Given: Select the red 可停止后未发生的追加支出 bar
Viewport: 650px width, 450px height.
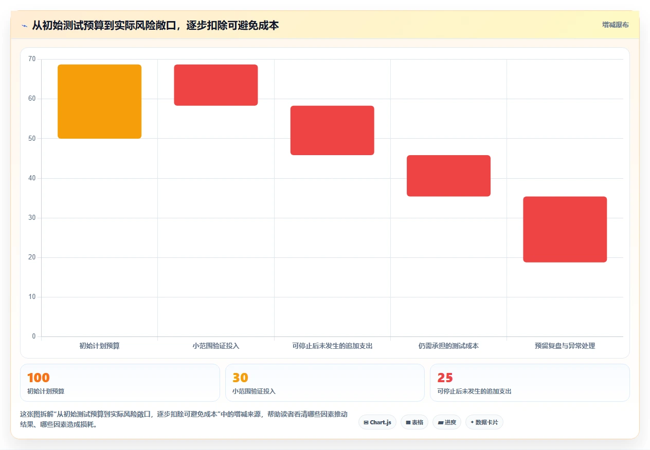Looking at the screenshot, I should [x=332, y=130].
